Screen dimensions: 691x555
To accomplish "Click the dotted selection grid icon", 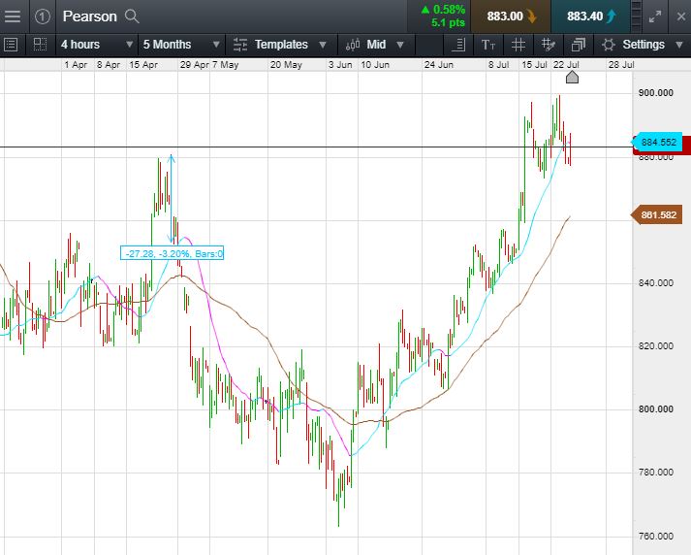I will pos(40,45).
